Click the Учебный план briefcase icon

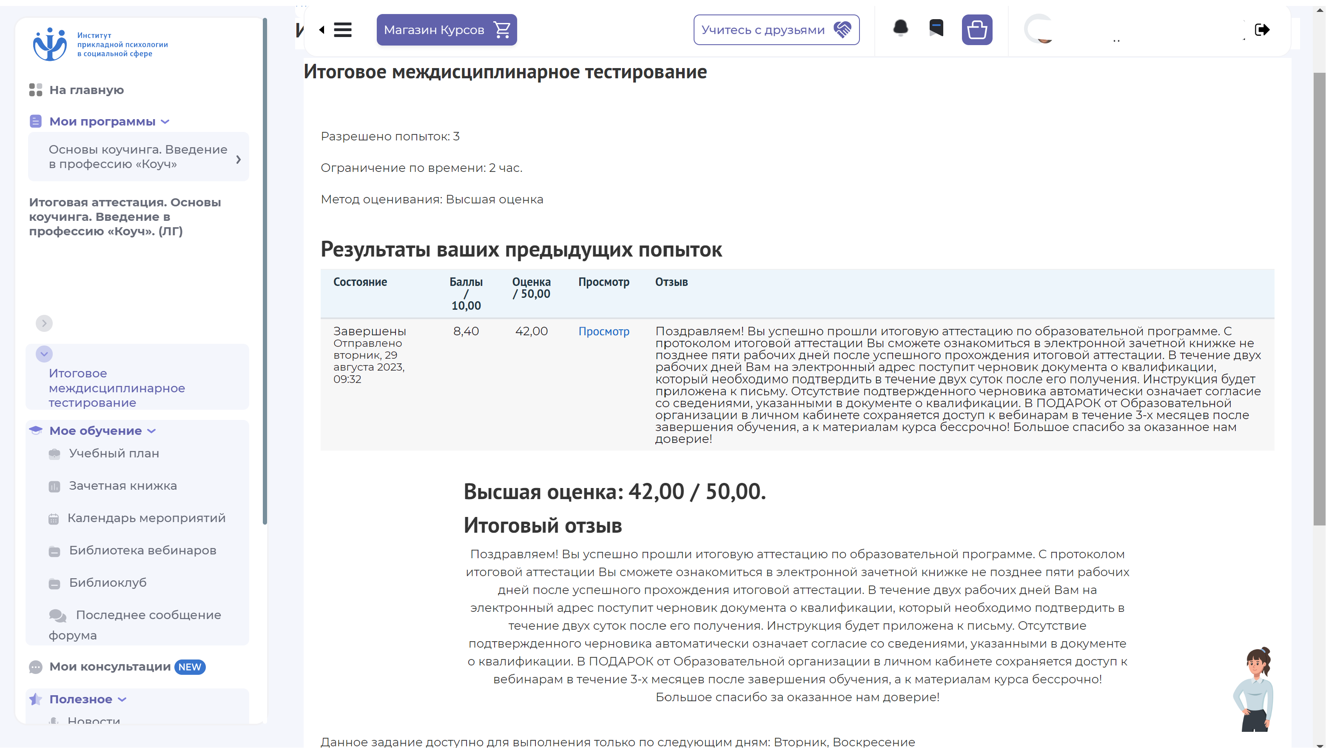(x=54, y=454)
